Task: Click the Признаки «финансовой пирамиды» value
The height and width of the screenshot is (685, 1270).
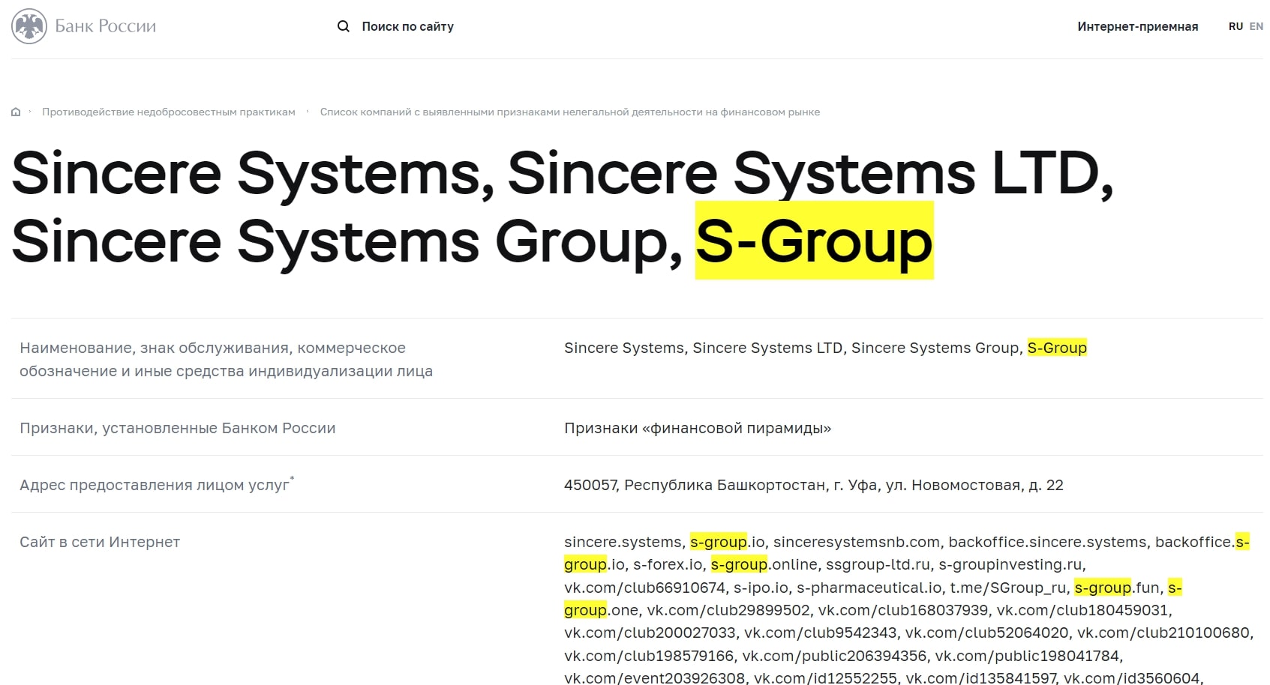Action: pos(698,428)
